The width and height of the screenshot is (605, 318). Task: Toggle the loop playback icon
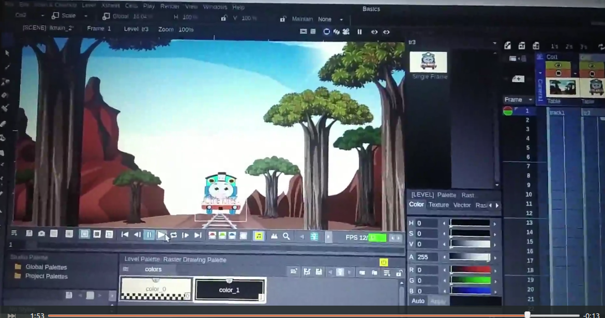[174, 235]
